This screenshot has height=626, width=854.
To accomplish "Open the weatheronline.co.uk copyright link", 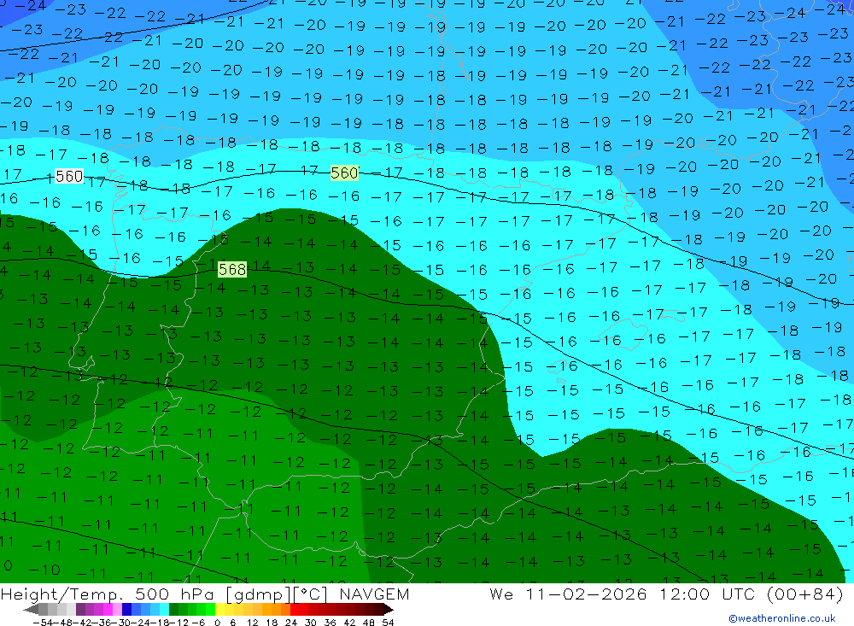I will (782, 618).
